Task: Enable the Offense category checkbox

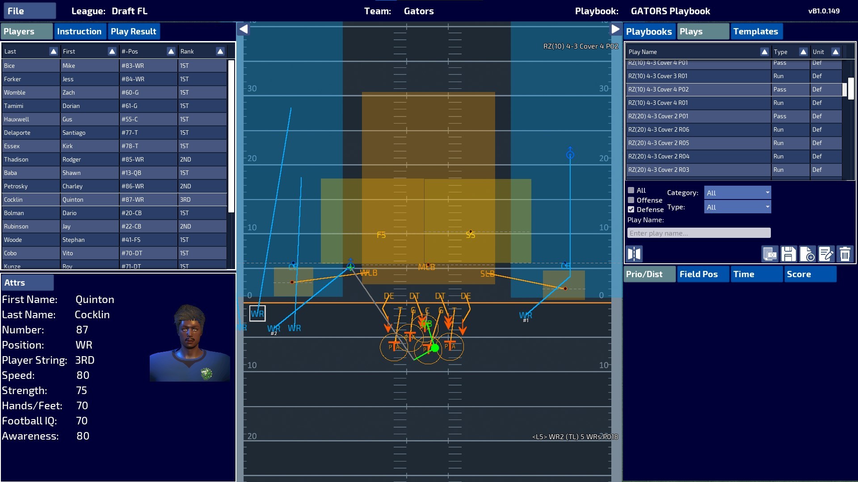Action: coord(631,199)
